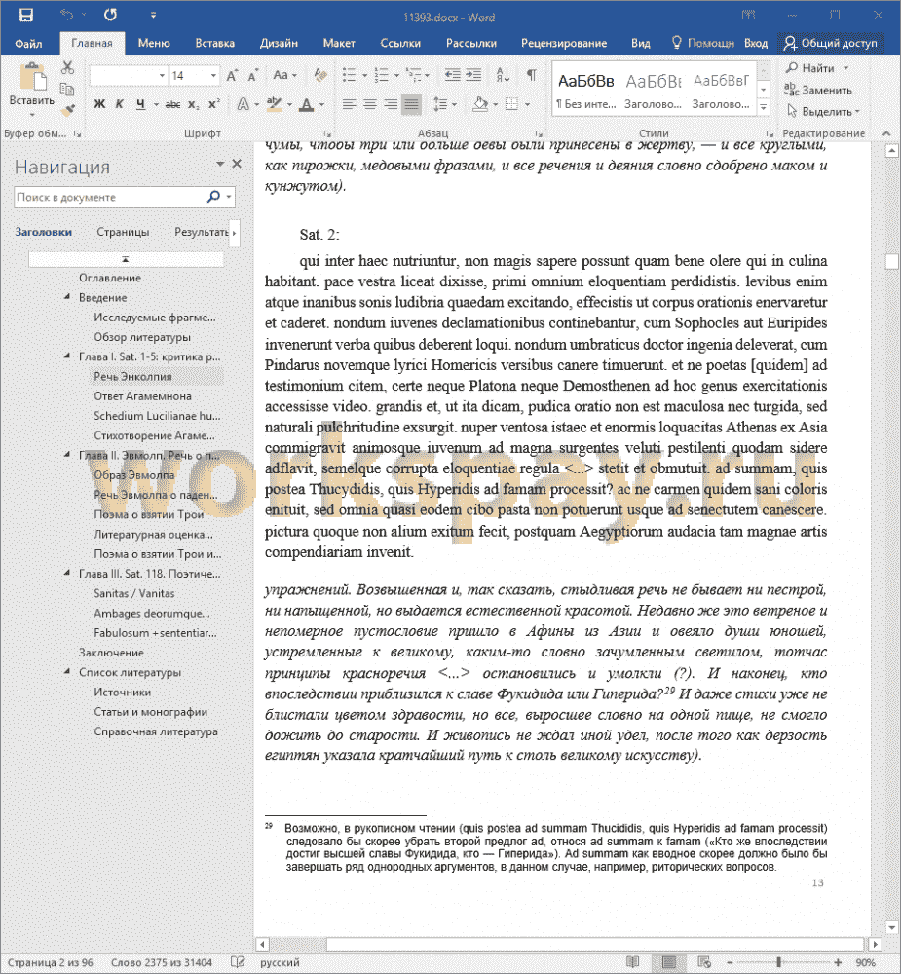Align text to the right
Viewport: 901px width, 974px height.
[x=391, y=104]
